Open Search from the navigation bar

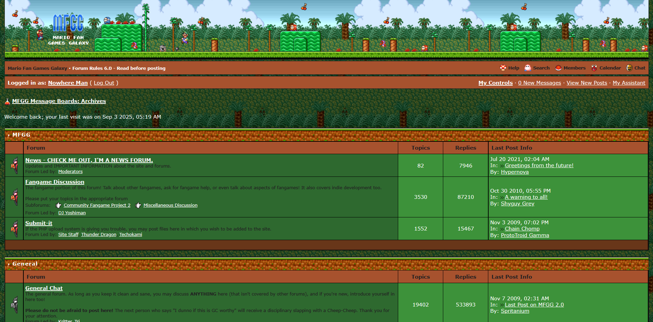[x=541, y=68]
